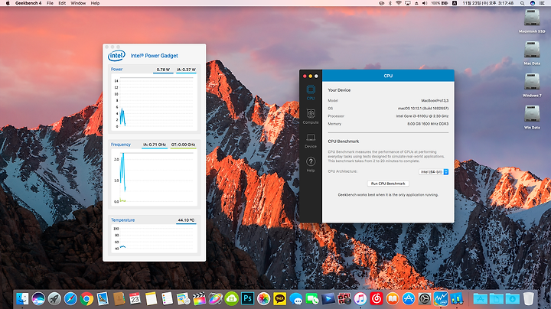
Task: Open the Geekbench 4 application menu
Action: click(x=28, y=3)
